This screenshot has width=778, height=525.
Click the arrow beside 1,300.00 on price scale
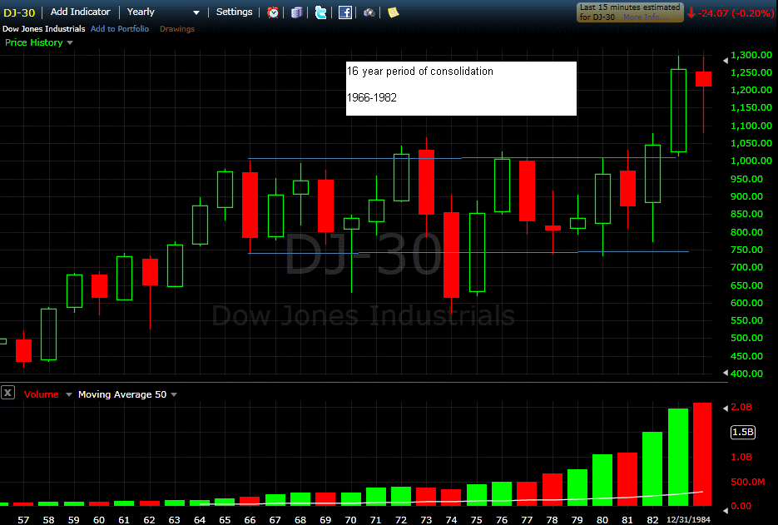pyautogui.click(x=726, y=61)
